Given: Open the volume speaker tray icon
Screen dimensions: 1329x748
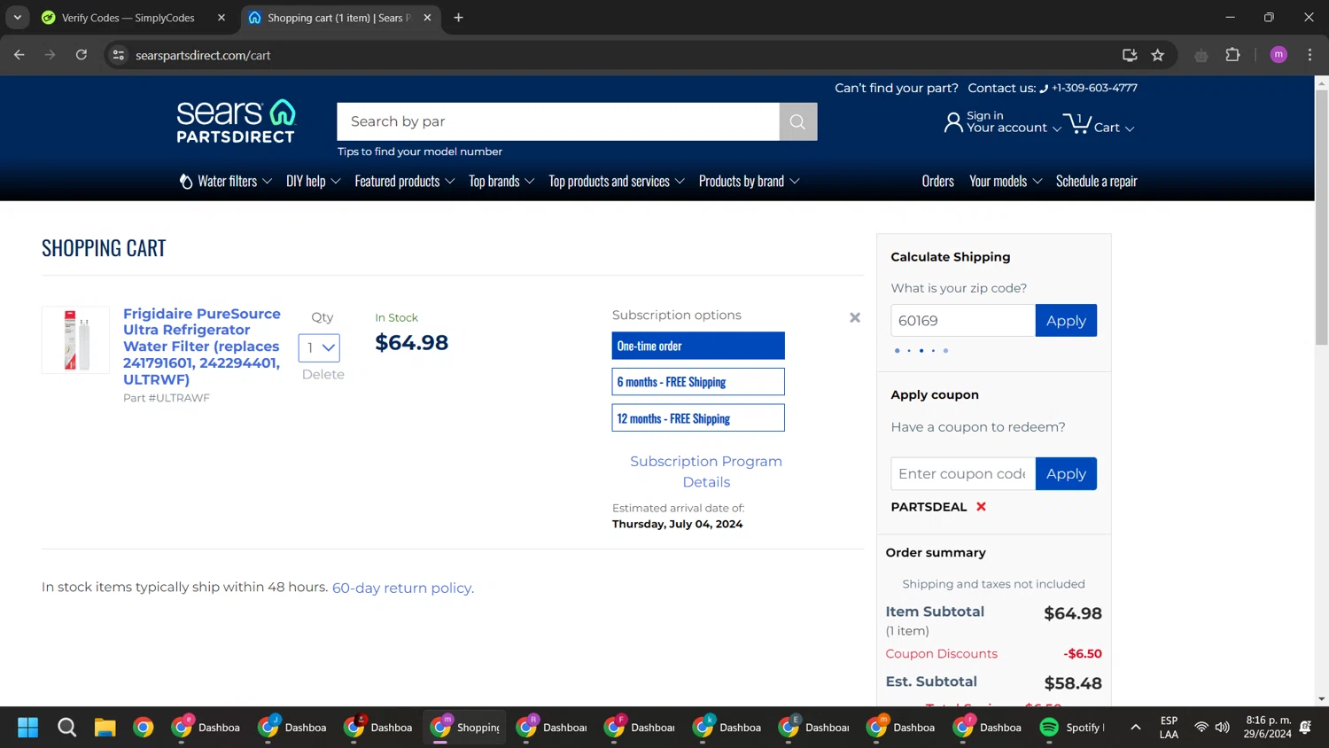Looking at the screenshot, I should tap(1223, 728).
